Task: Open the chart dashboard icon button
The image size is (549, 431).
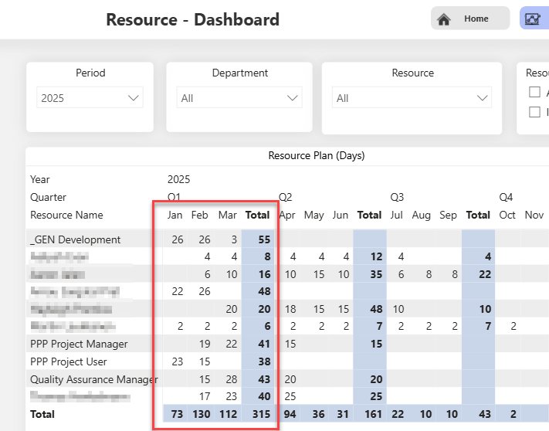Action: point(534,19)
